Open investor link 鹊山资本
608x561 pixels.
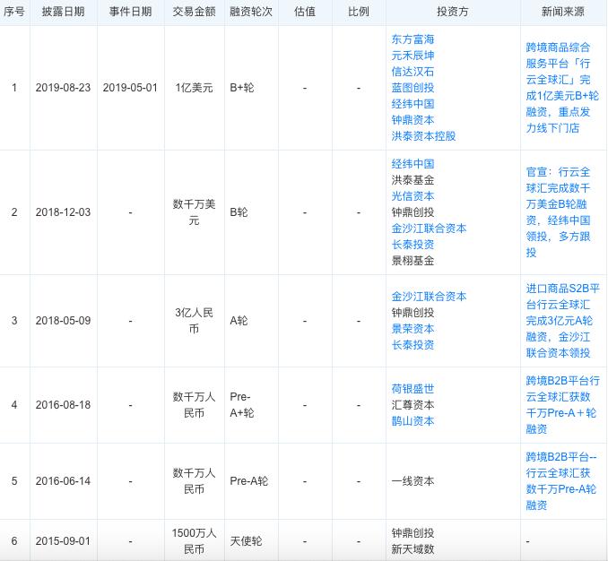413,421
